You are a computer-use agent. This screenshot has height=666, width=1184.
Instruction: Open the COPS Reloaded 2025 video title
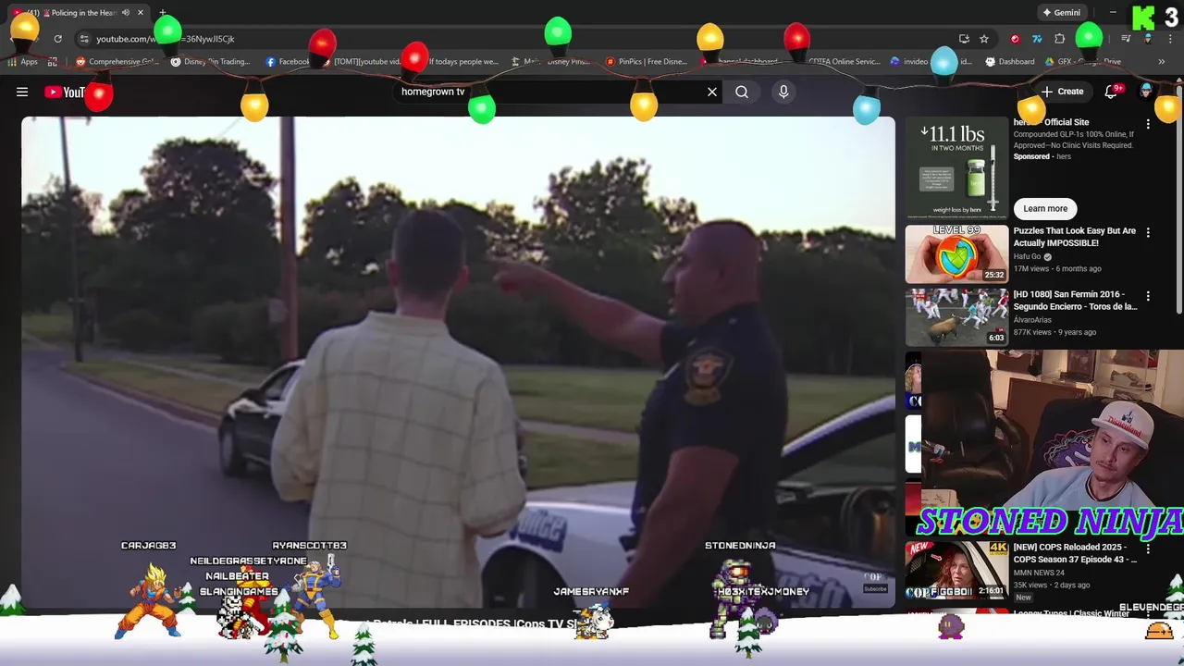[1075, 553]
